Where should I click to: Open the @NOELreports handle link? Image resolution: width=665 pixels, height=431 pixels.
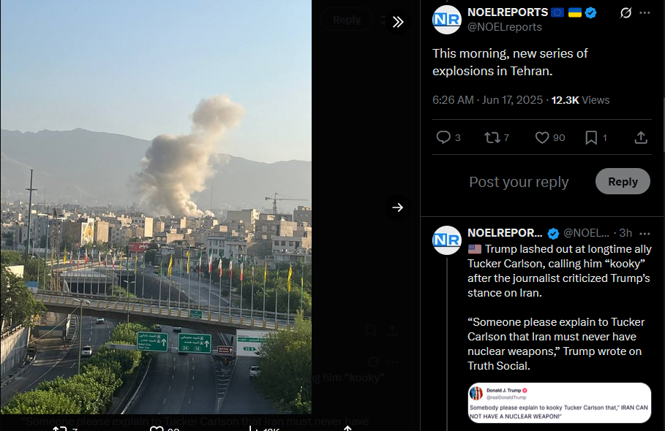tap(504, 27)
